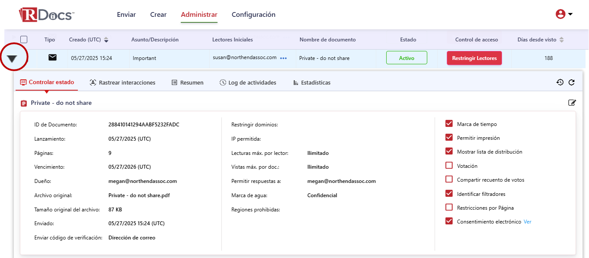Click the RDocs logo
Viewport: 589px width, 258px height.
point(47,15)
